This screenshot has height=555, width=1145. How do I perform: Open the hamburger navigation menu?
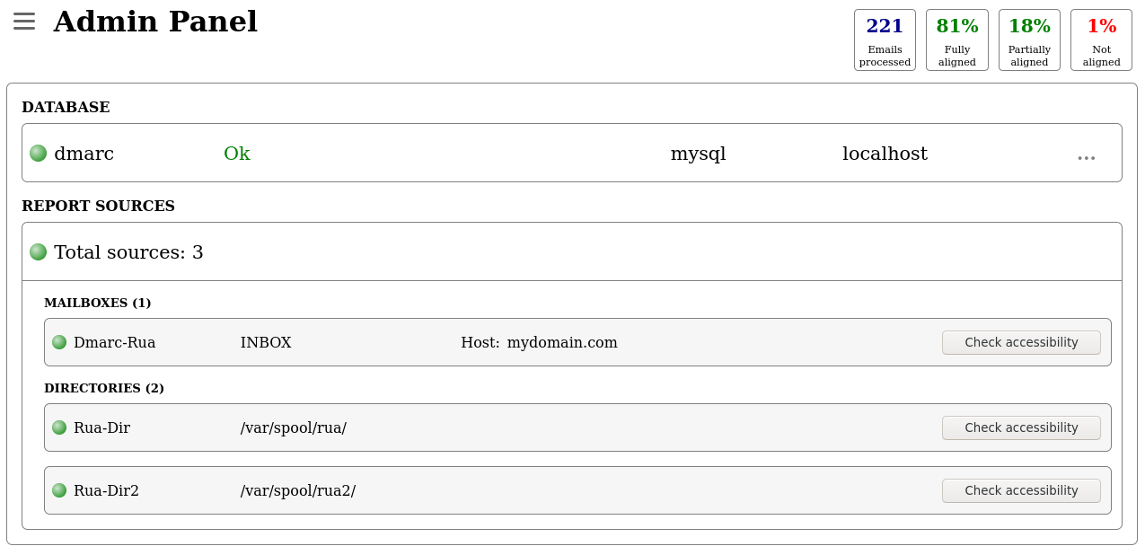[24, 21]
